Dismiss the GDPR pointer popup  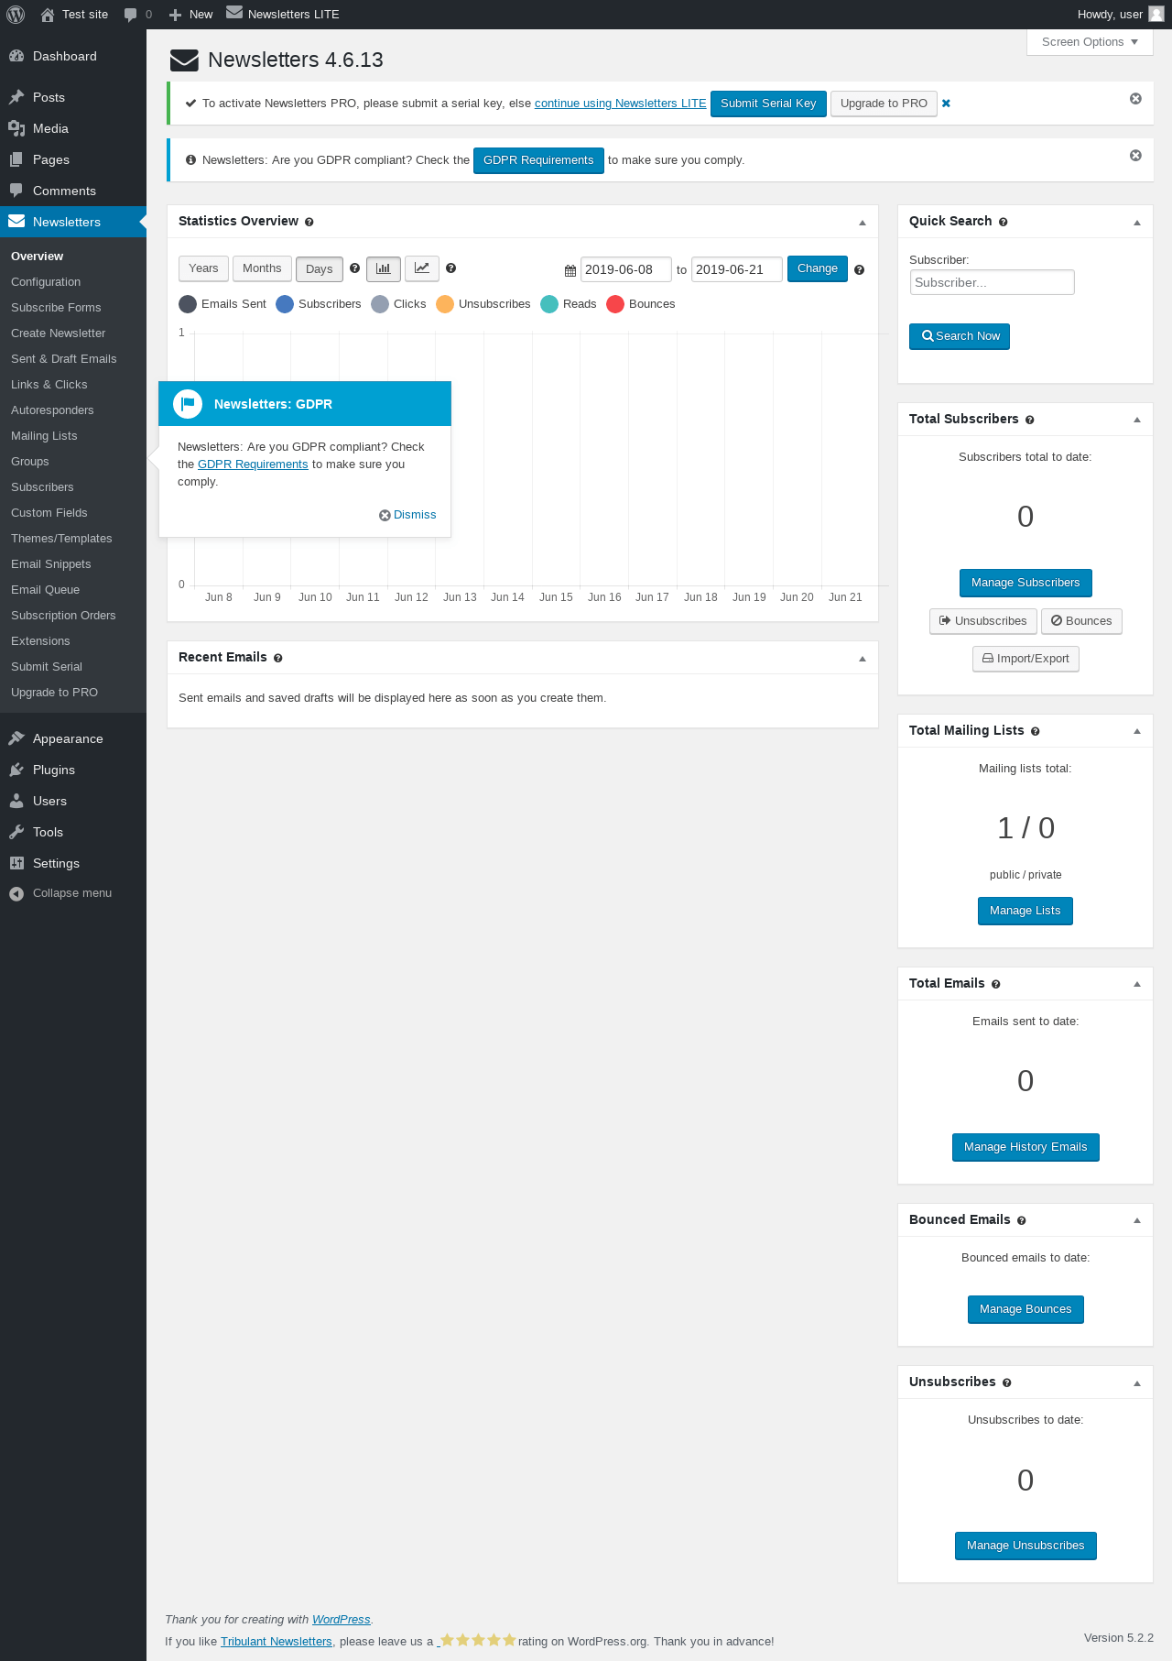point(408,515)
